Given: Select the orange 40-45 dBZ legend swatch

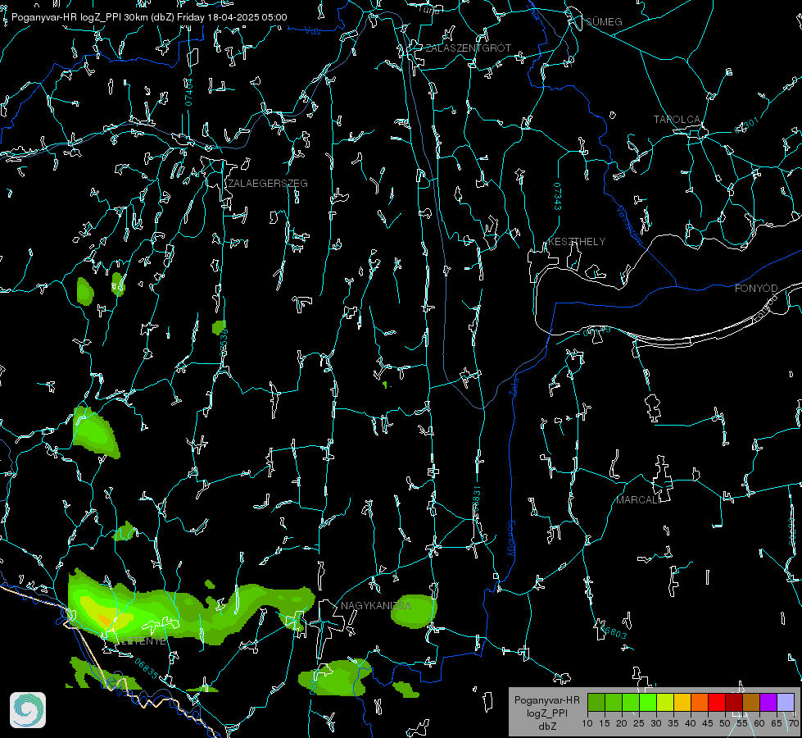Looking at the screenshot, I should [700, 703].
